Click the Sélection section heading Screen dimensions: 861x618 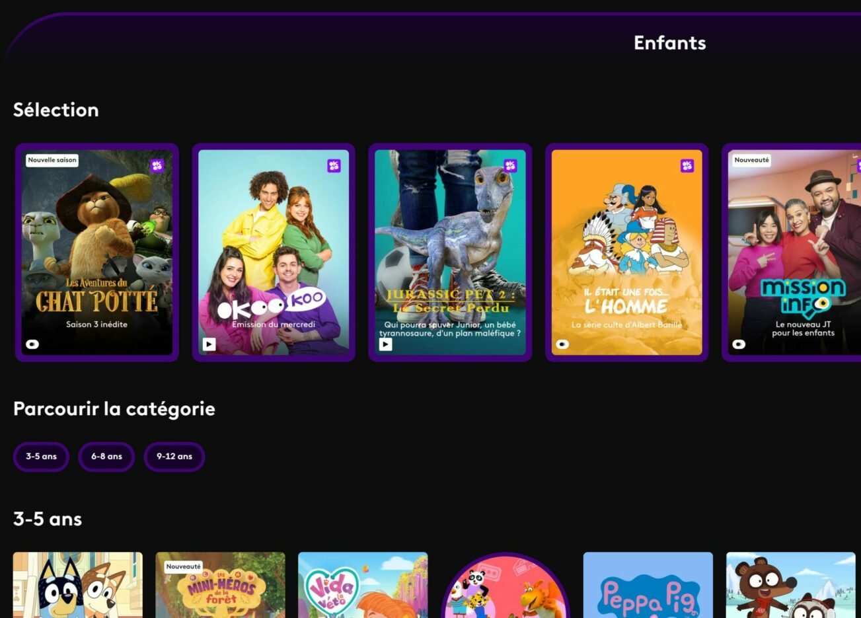[x=56, y=110]
